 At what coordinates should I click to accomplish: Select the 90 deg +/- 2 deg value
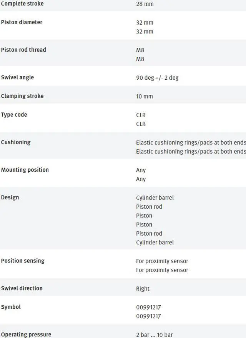[x=157, y=78]
